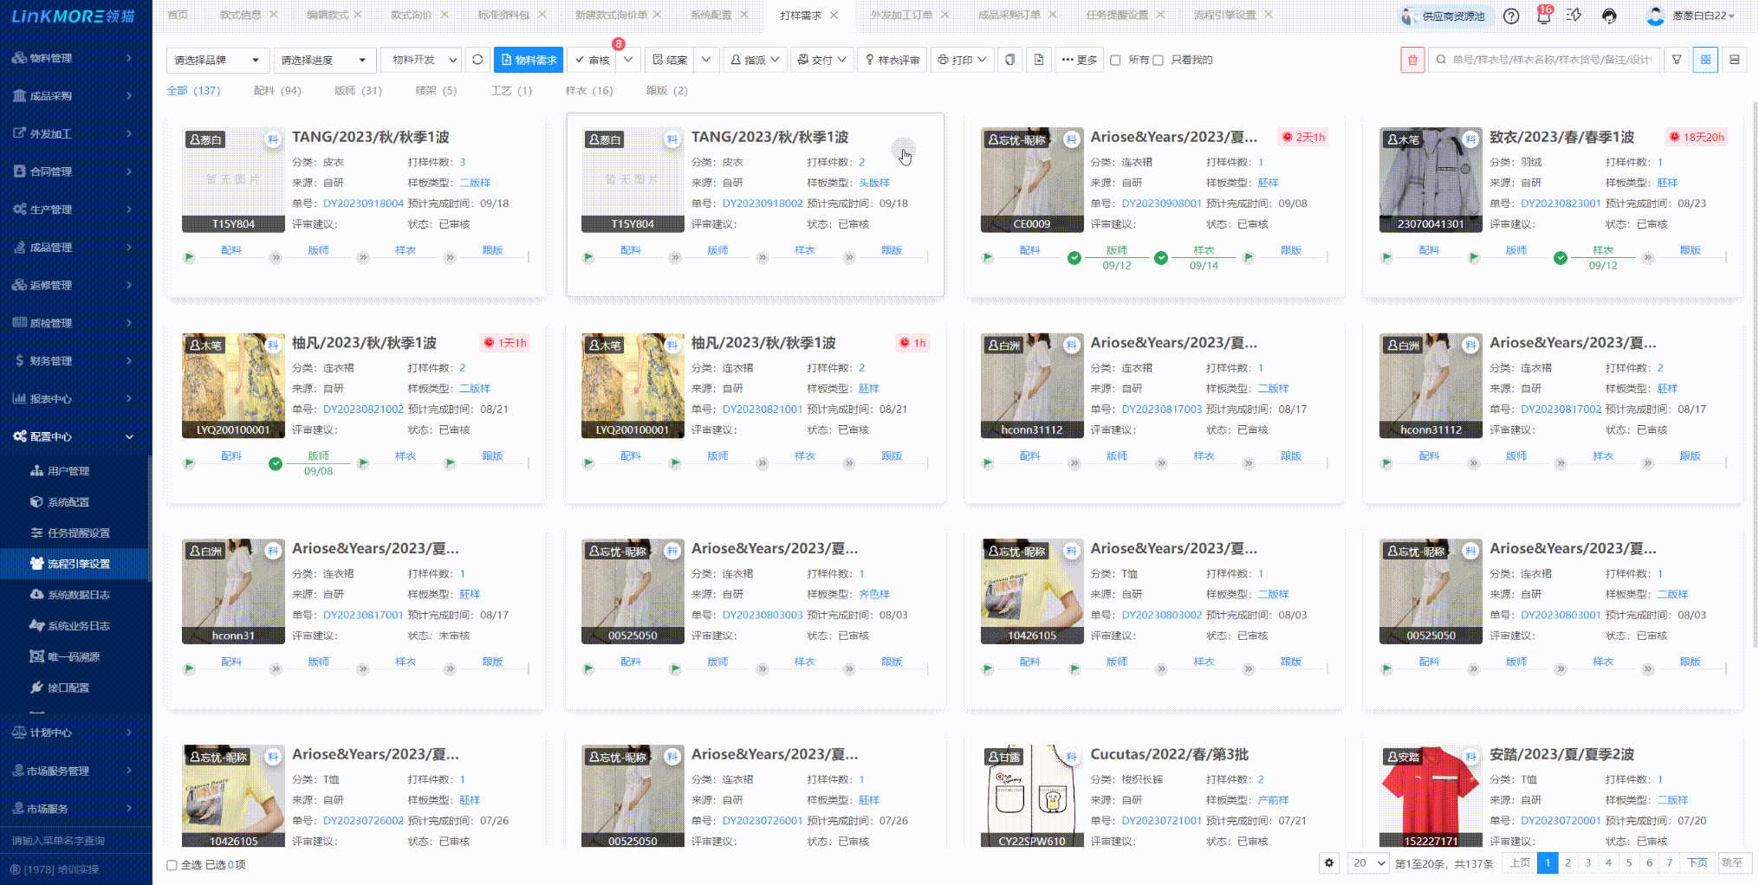The width and height of the screenshot is (1759, 885).
Task: Click the pagination settings gear icon
Action: click(x=1329, y=863)
